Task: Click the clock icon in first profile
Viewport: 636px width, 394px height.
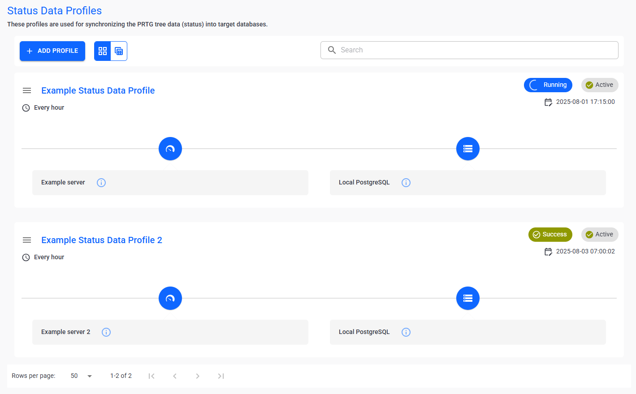Action: pyautogui.click(x=26, y=108)
